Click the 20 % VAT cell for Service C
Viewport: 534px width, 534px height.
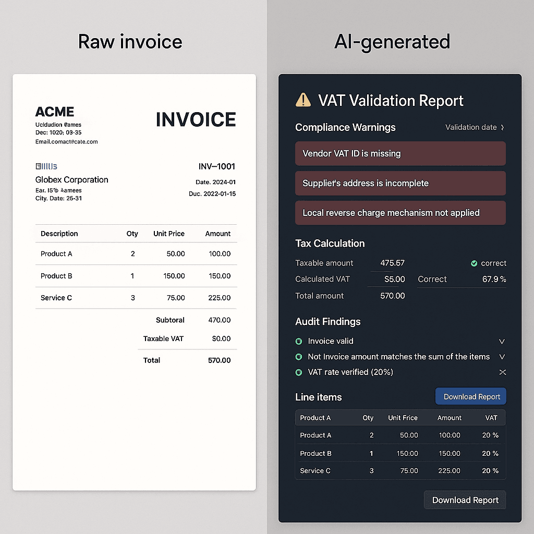490,471
